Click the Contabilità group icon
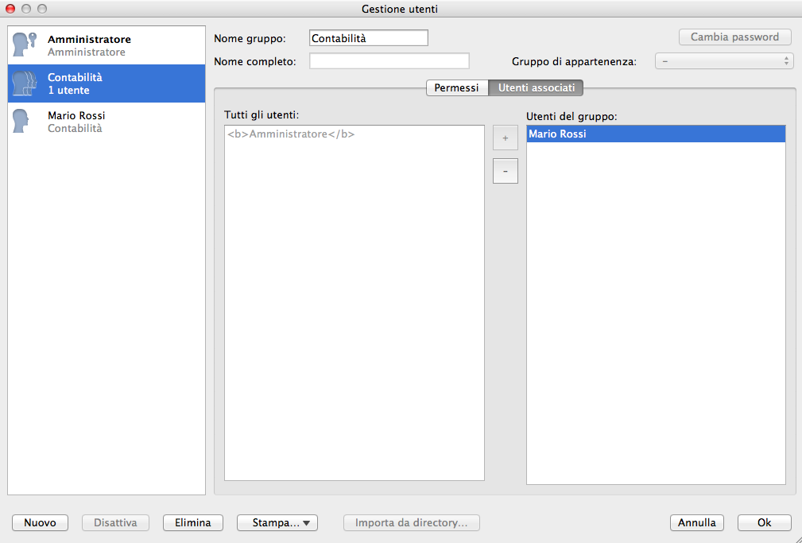The height and width of the screenshot is (543, 802). [x=25, y=83]
